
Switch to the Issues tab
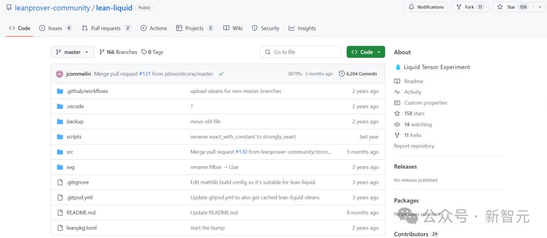[55, 28]
